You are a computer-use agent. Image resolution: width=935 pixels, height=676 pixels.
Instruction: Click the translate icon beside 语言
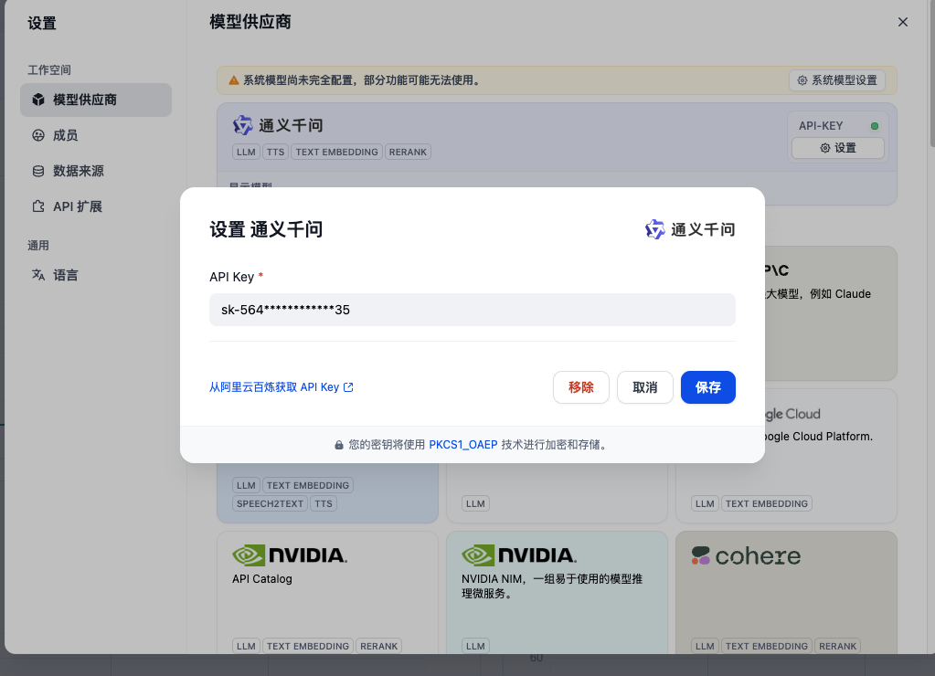(x=38, y=275)
